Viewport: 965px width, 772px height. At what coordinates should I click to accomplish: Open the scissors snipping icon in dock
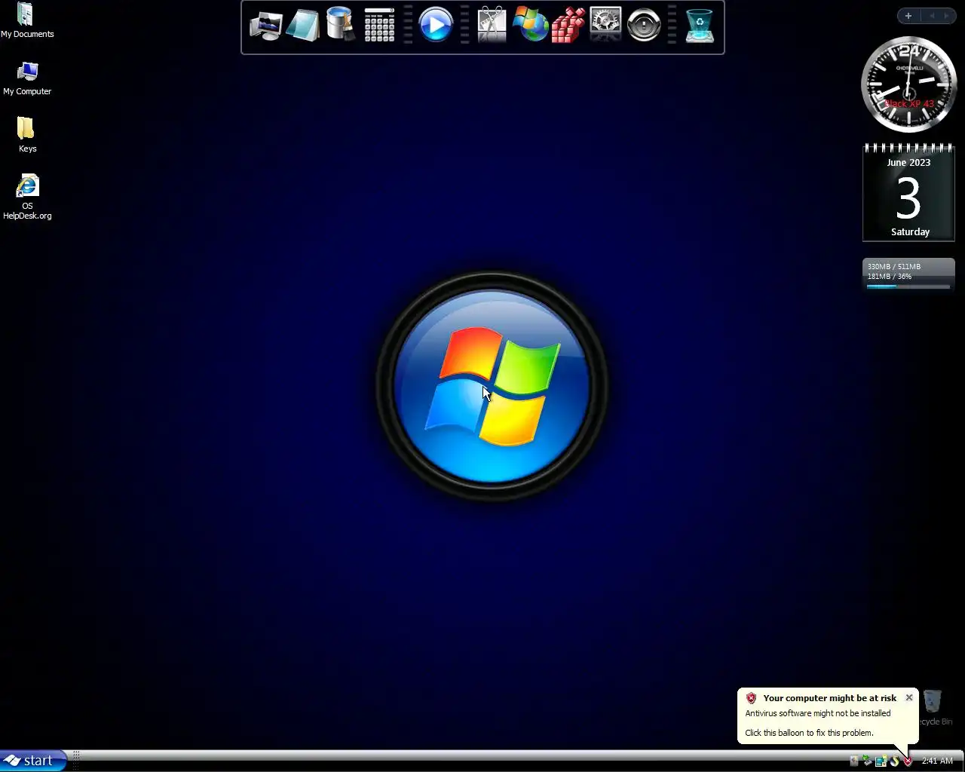click(492, 25)
